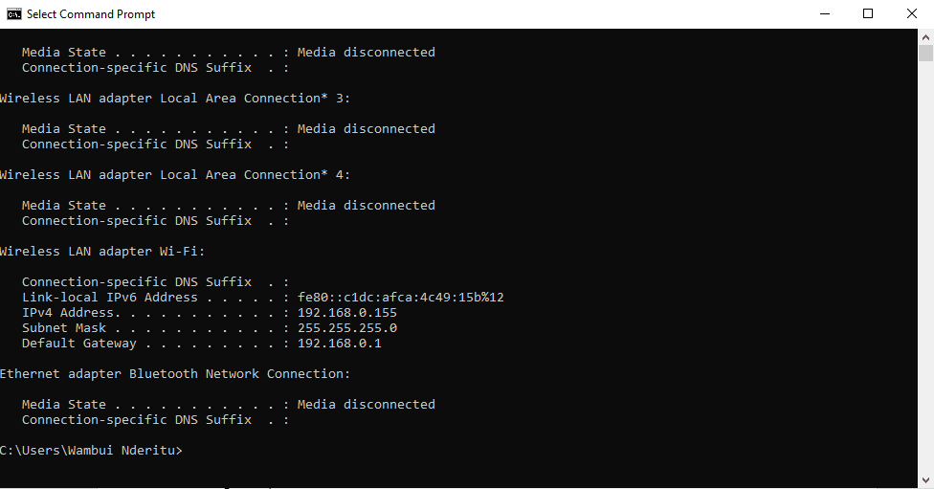Click the Default Gateway value 192.168.0.1
The height and width of the screenshot is (489, 934).
click(x=340, y=344)
